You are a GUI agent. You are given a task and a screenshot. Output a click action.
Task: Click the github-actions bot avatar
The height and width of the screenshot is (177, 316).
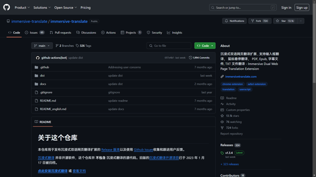[38, 58]
